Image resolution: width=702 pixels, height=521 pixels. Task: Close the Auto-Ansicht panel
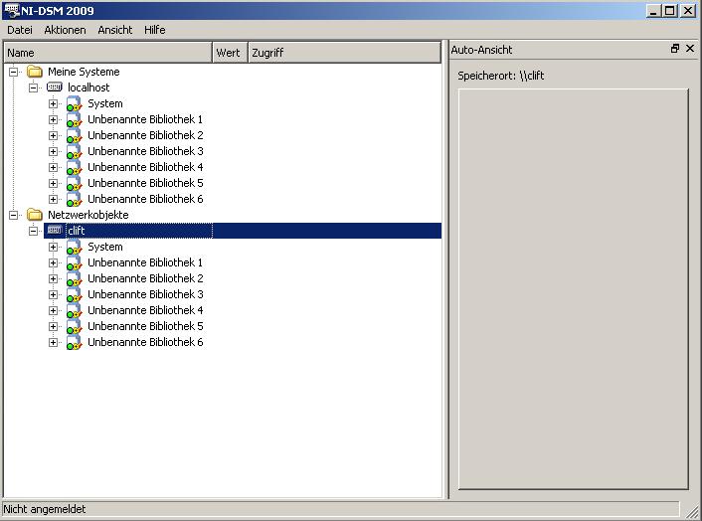coord(690,49)
